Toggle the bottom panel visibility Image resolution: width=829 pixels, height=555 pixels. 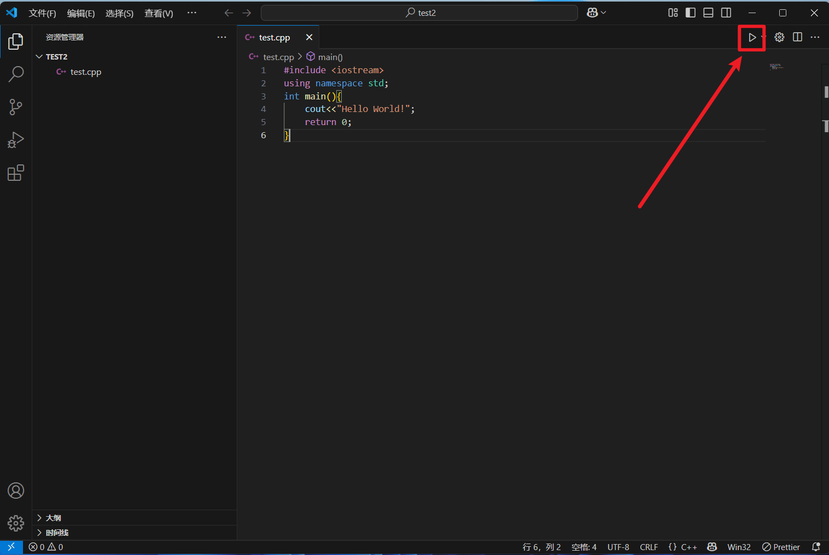pos(708,13)
